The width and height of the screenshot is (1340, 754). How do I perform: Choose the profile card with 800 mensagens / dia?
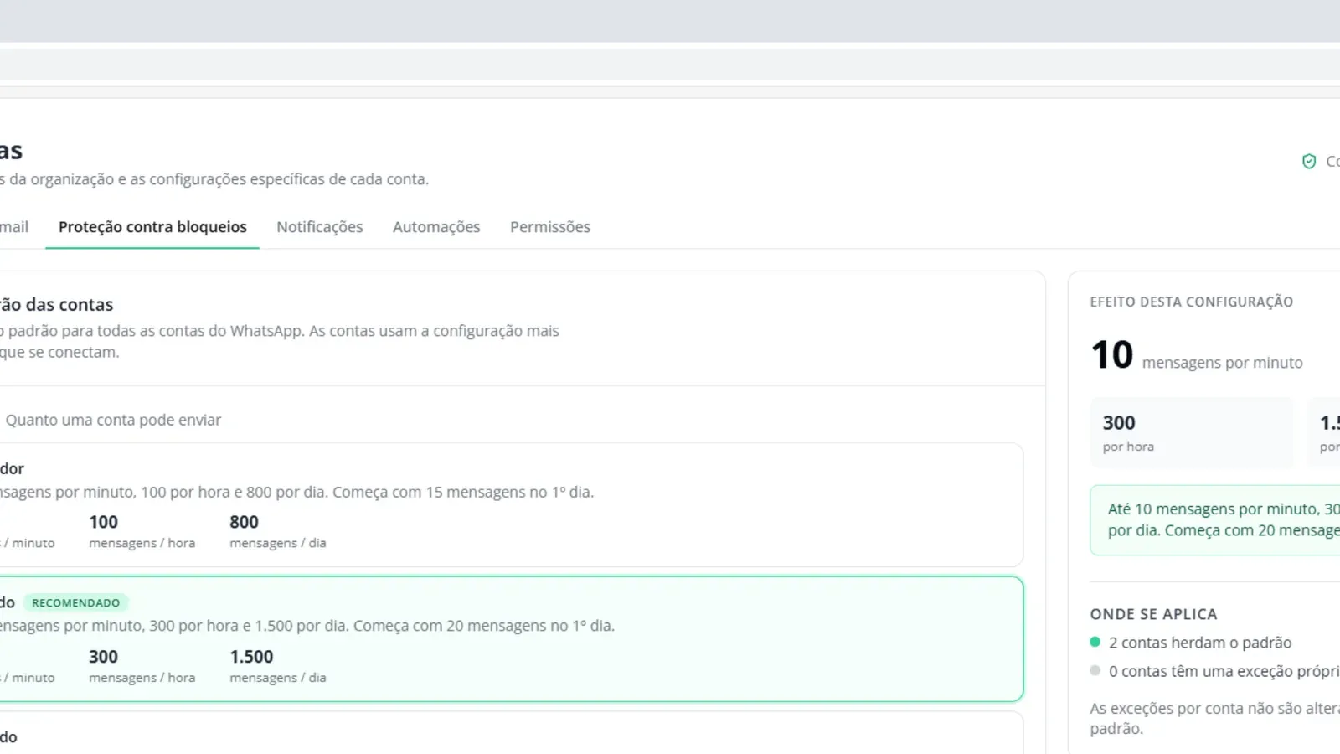click(511, 505)
